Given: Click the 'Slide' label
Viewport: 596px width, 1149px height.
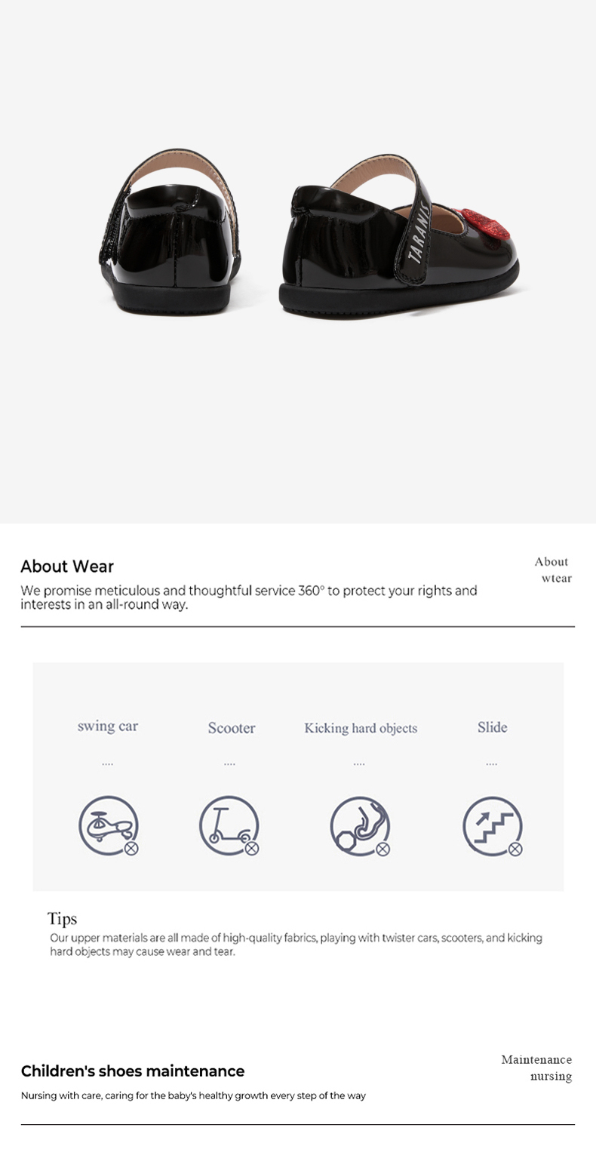Looking at the screenshot, I should coord(492,727).
